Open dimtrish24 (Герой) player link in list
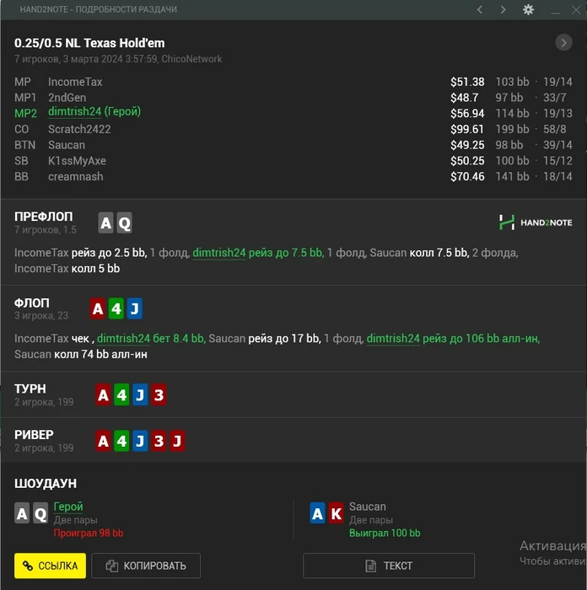 point(94,111)
